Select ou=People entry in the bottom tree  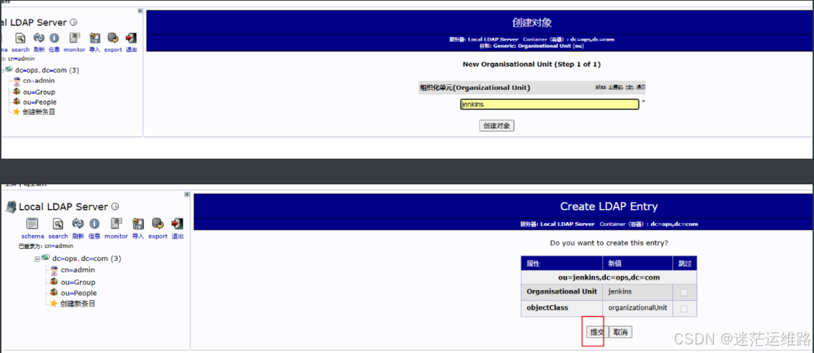(x=79, y=294)
